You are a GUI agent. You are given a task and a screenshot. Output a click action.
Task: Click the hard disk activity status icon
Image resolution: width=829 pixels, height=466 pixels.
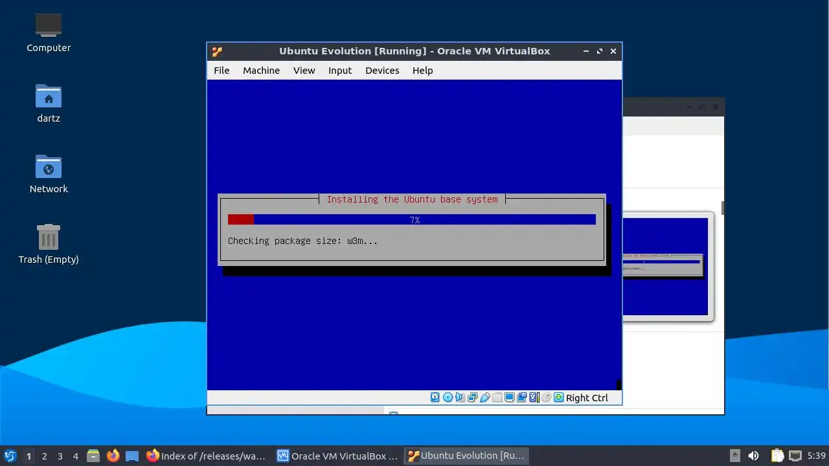435,397
